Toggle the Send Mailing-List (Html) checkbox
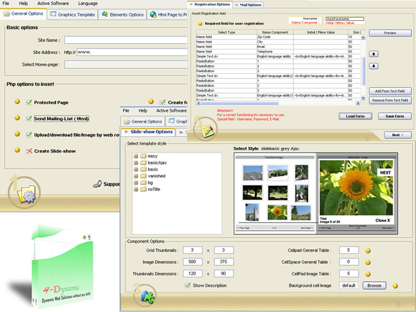The width and height of the screenshot is (416, 312). point(29,119)
